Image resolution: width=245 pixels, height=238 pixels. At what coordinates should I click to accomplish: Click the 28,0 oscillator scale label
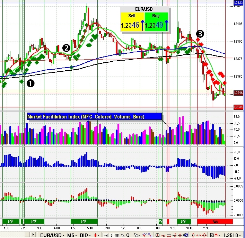pyautogui.click(x=237, y=152)
